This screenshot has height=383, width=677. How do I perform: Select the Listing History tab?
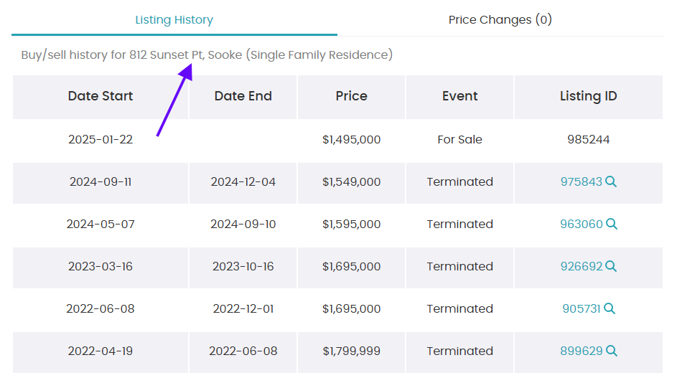click(174, 20)
